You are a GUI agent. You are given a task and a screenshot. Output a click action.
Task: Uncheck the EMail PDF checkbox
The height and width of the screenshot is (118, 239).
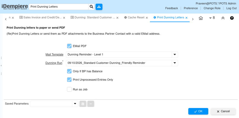pos(69,46)
